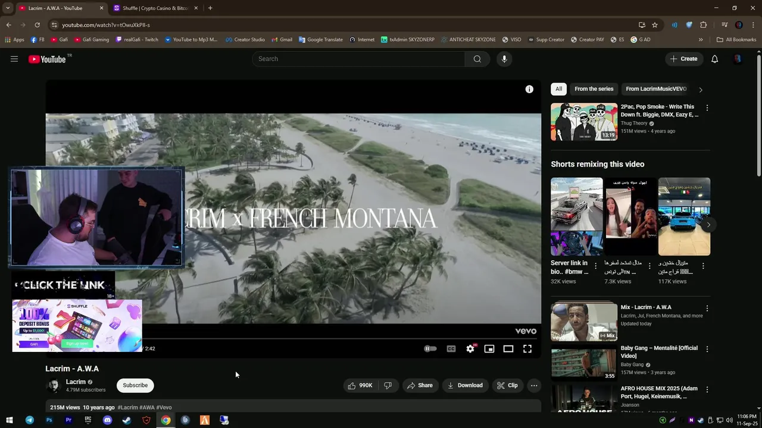Create a Clip of the video

[x=507, y=385]
